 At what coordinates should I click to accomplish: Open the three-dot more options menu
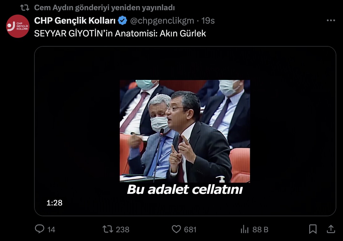[331, 20]
